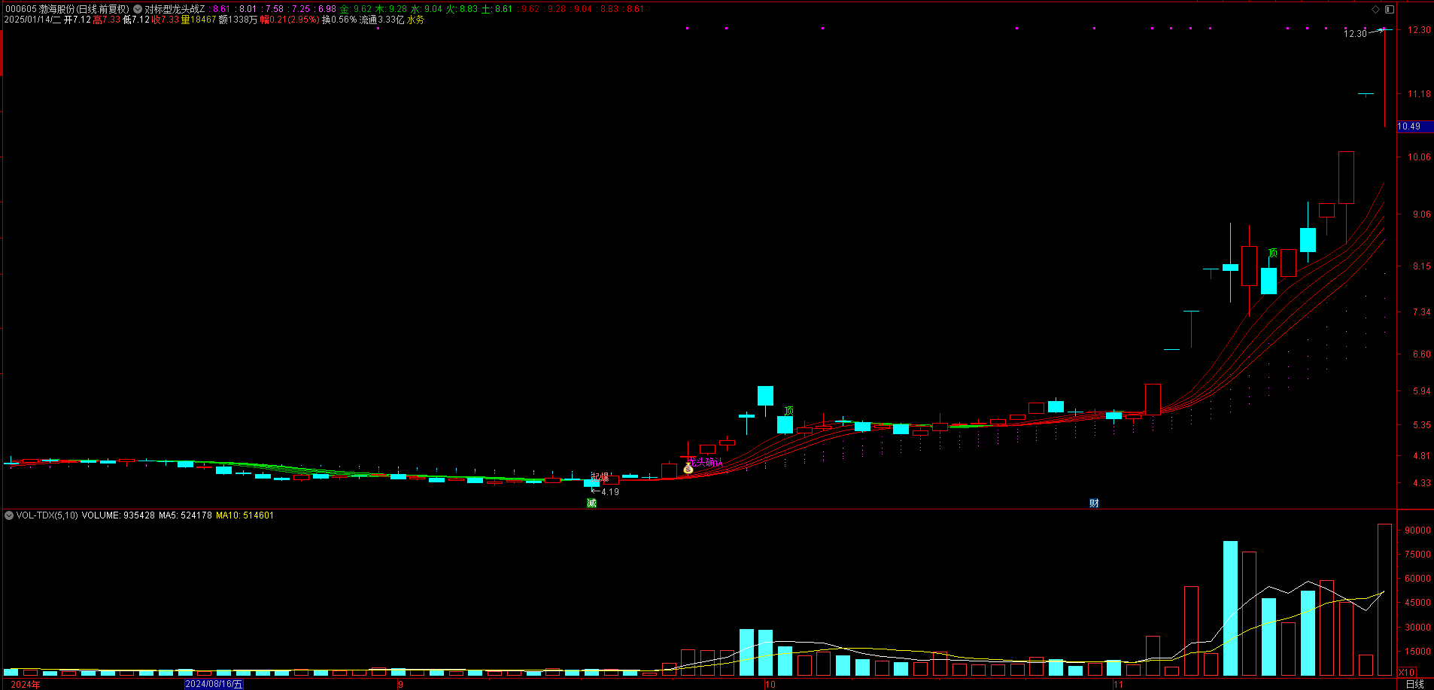Image resolution: width=1434 pixels, height=690 pixels.
Task: Click the 12.30 high price annotation
Action: point(1355,34)
